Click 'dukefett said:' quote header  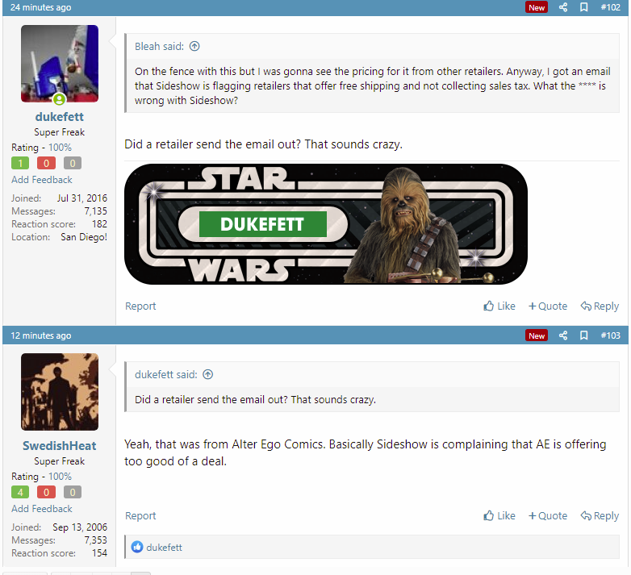[x=165, y=374]
